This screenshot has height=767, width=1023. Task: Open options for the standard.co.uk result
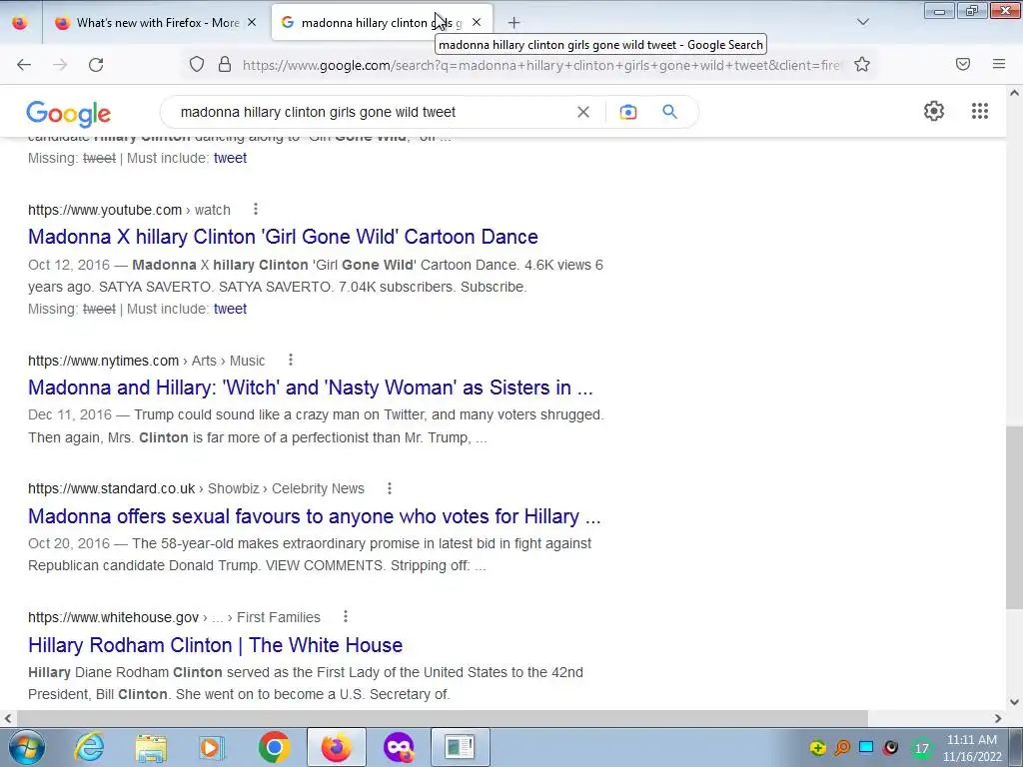point(390,487)
